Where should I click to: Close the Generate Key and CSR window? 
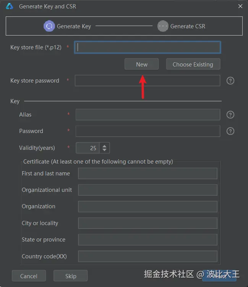tap(240, 6)
